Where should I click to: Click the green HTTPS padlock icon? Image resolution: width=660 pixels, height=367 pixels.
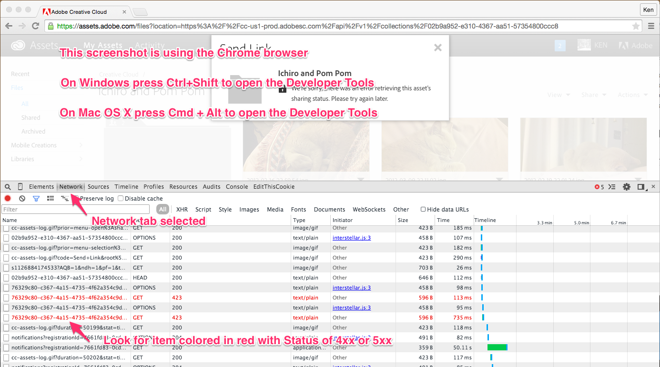point(51,26)
